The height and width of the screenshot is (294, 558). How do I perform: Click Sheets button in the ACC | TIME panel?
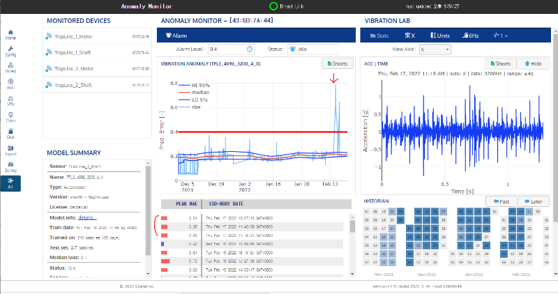click(501, 63)
